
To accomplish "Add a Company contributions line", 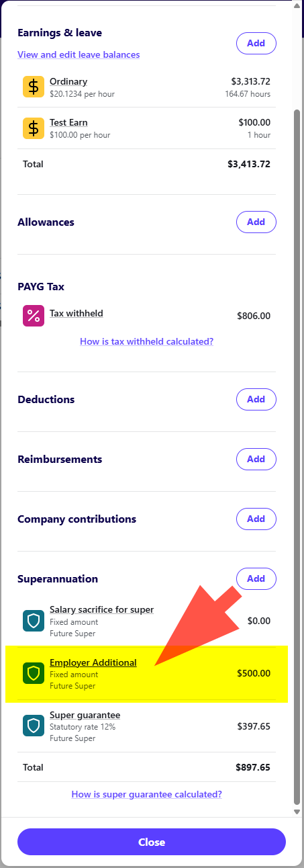I will (x=256, y=519).
